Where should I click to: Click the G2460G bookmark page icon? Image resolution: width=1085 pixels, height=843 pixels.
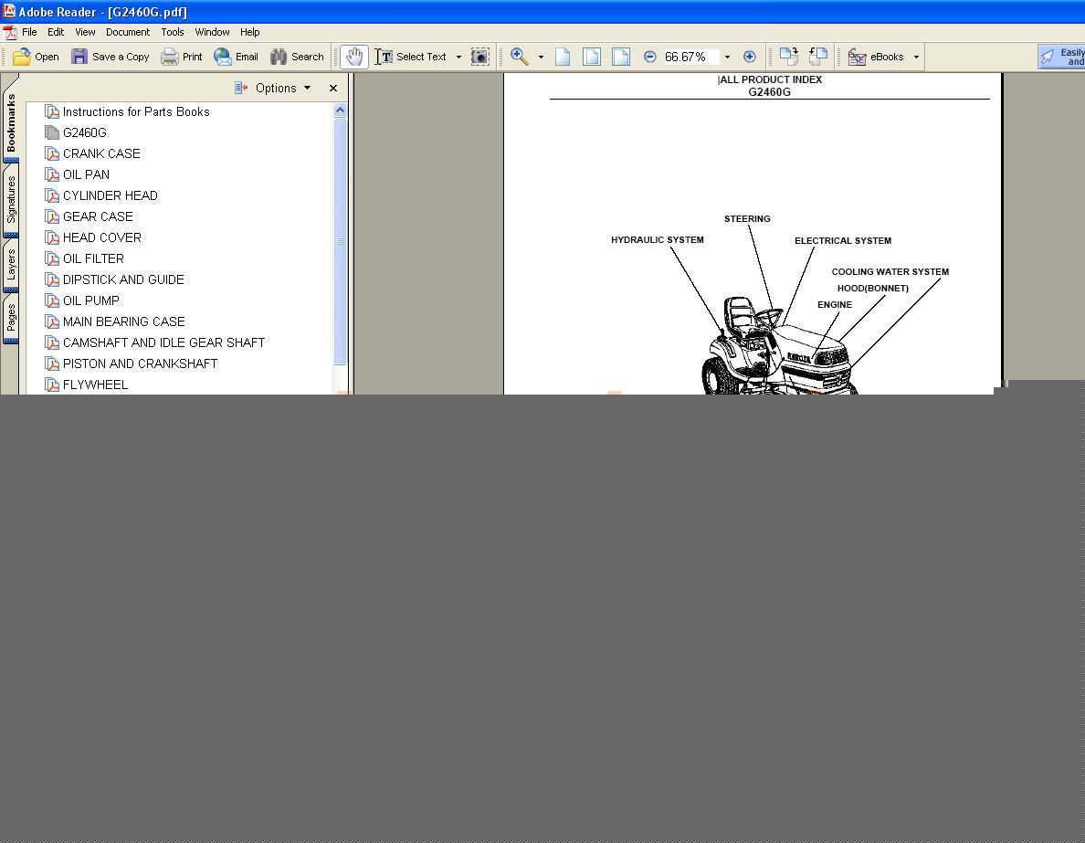52,132
